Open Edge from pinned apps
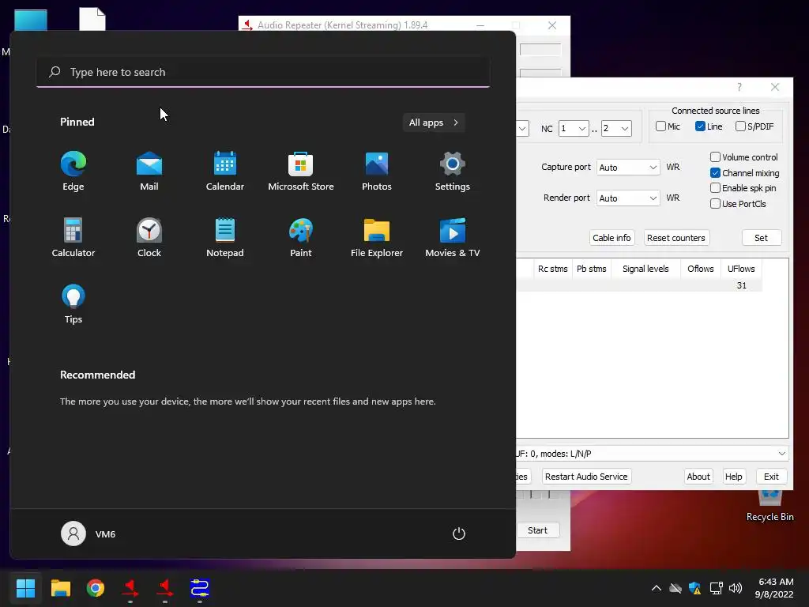 tap(73, 171)
